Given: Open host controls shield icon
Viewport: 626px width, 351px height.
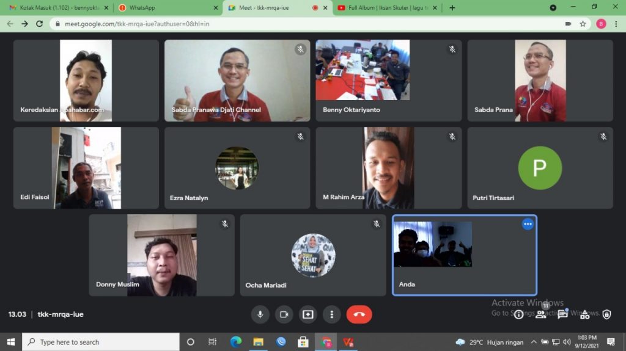Looking at the screenshot, I should tap(606, 314).
